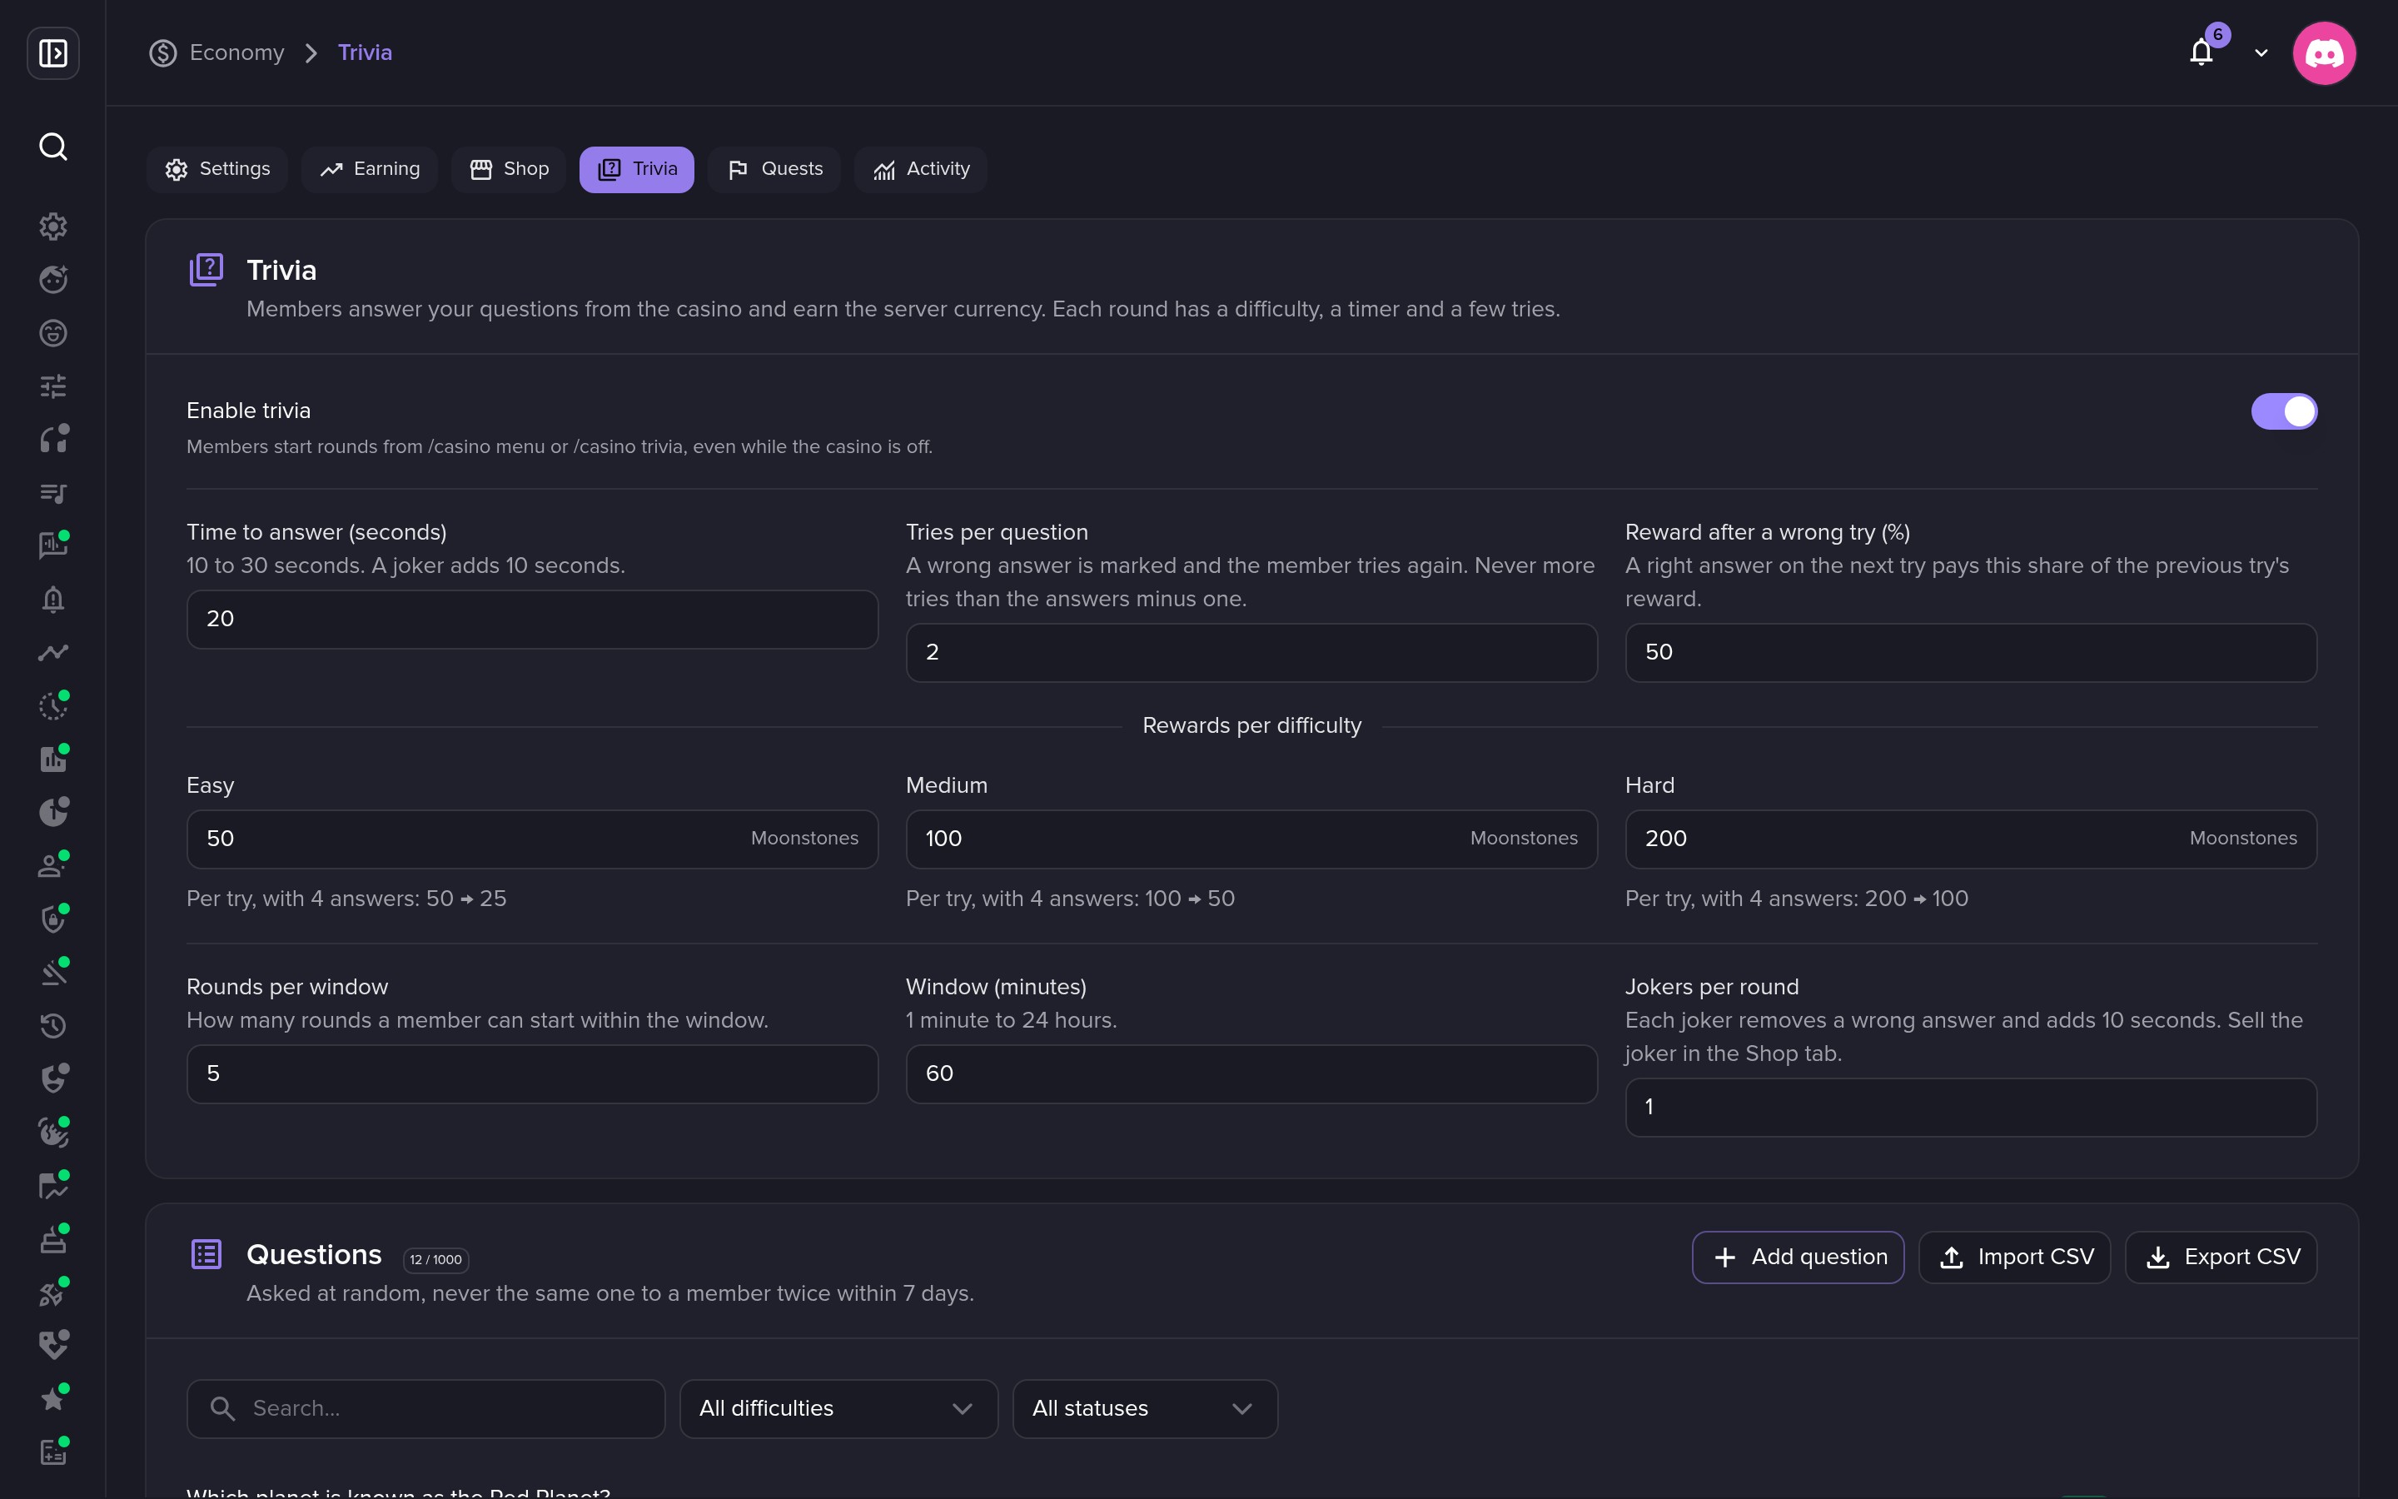This screenshot has height=1499, width=2398.
Task: Open the sliders tuning sidebar icon
Action: [x=52, y=386]
